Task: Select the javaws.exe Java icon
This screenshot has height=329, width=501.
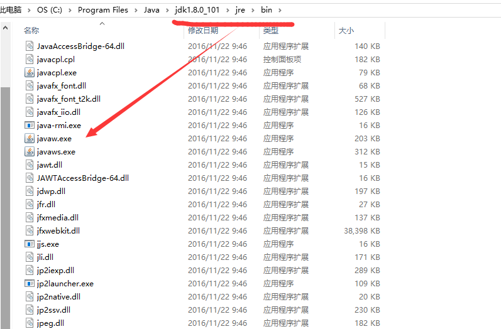Action: pos(30,151)
